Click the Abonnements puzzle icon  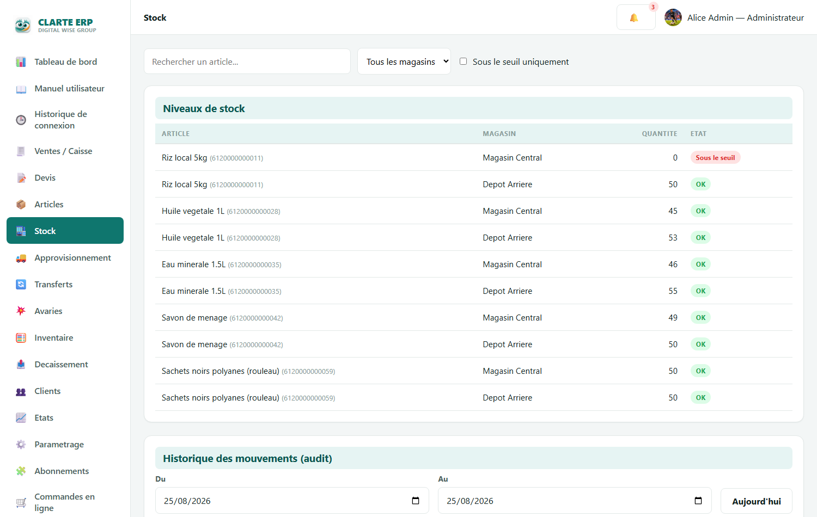[x=21, y=471]
